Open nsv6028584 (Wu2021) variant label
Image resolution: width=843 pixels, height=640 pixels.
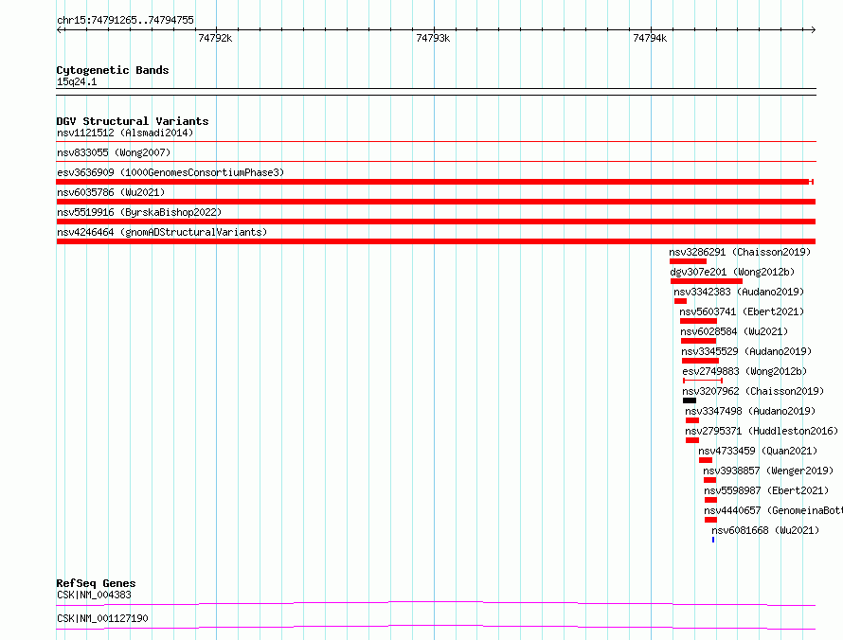(734, 331)
